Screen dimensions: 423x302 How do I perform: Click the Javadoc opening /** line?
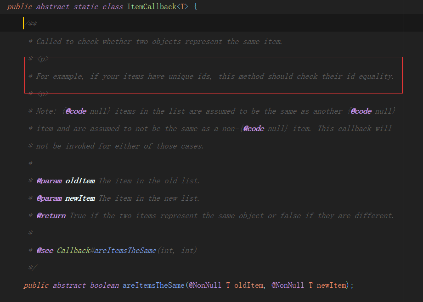[x=31, y=24]
